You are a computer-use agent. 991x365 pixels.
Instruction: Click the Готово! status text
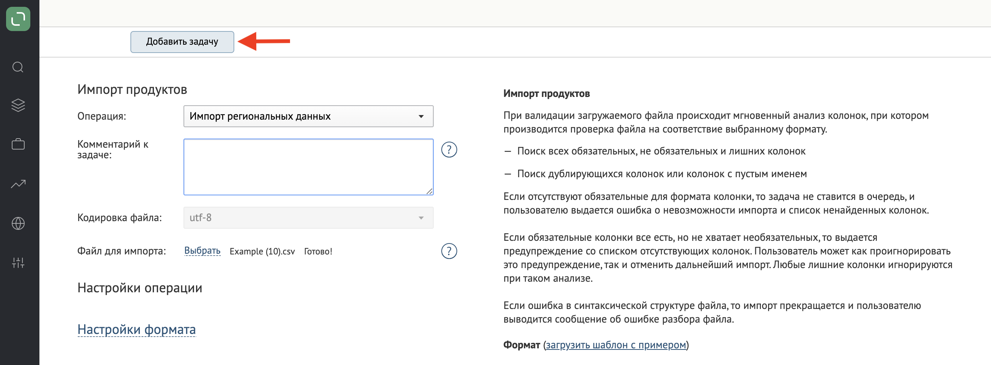[x=318, y=251]
